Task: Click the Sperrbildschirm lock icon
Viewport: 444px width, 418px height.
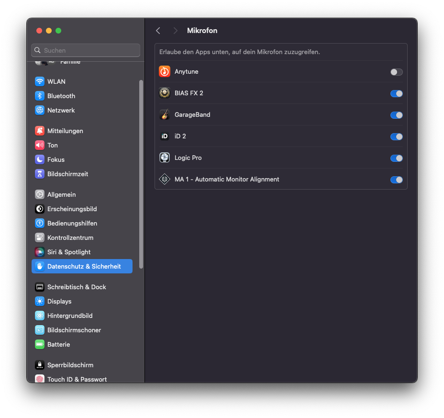Action: [x=40, y=365]
